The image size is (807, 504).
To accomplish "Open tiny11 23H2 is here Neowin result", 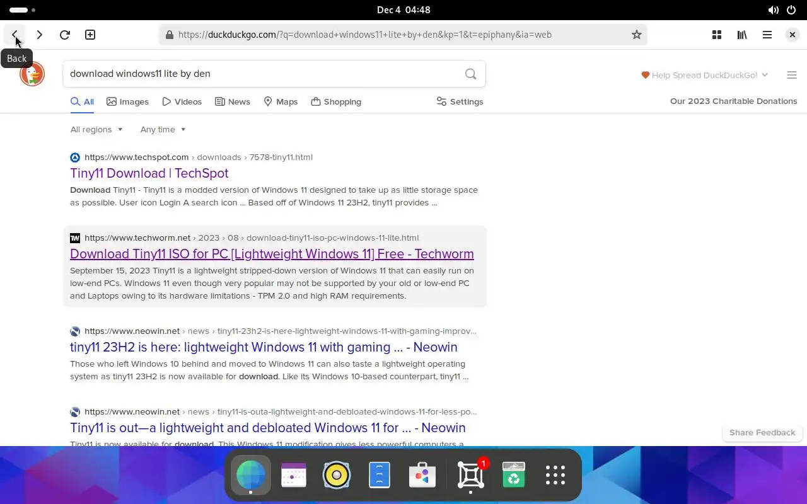I will pos(264,347).
